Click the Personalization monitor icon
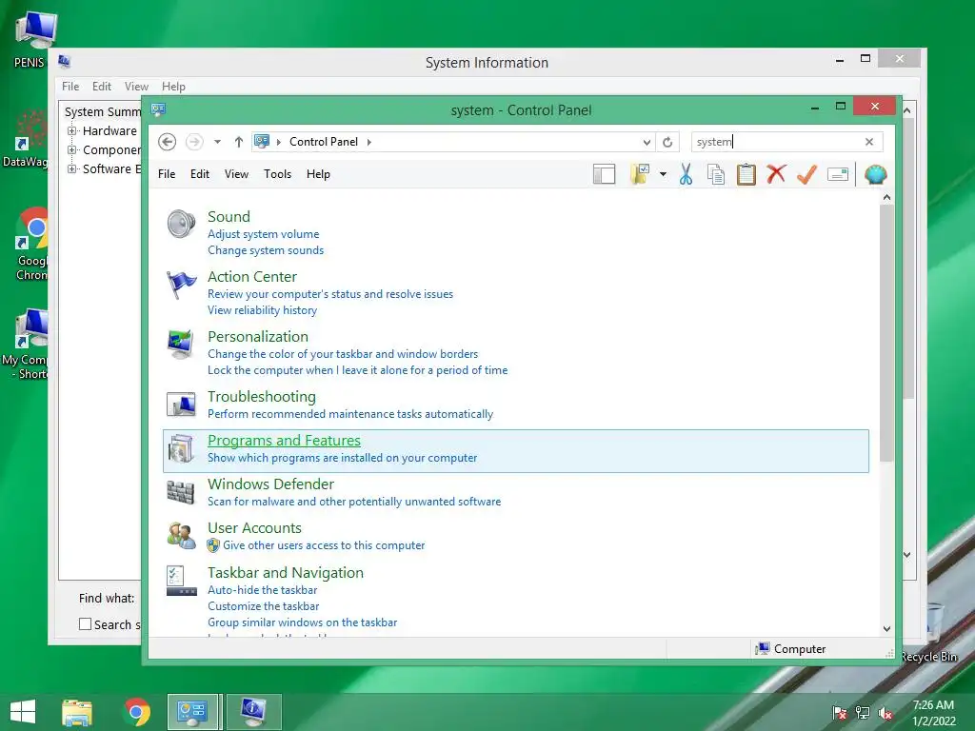 pos(181,345)
